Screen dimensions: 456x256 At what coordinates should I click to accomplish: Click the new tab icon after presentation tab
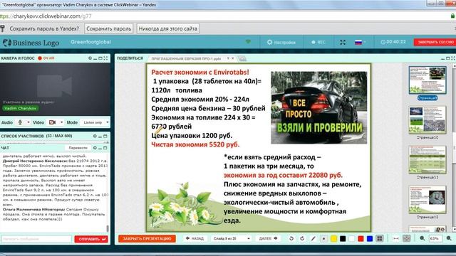click(242, 58)
